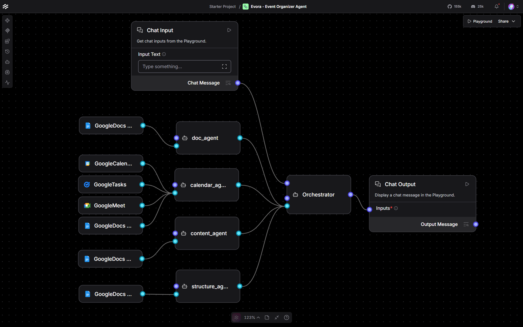Select the GoogleTasks node

point(110,184)
